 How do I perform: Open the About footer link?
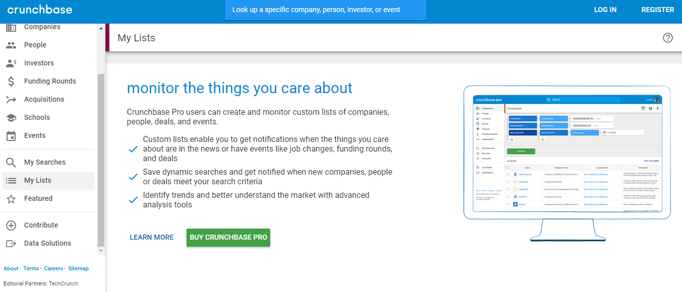click(11, 268)
